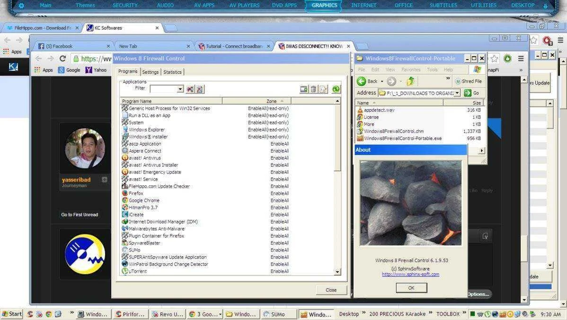Click the Chrome reload icon in front browser
The image size is (567, 320).
(62, 59)
